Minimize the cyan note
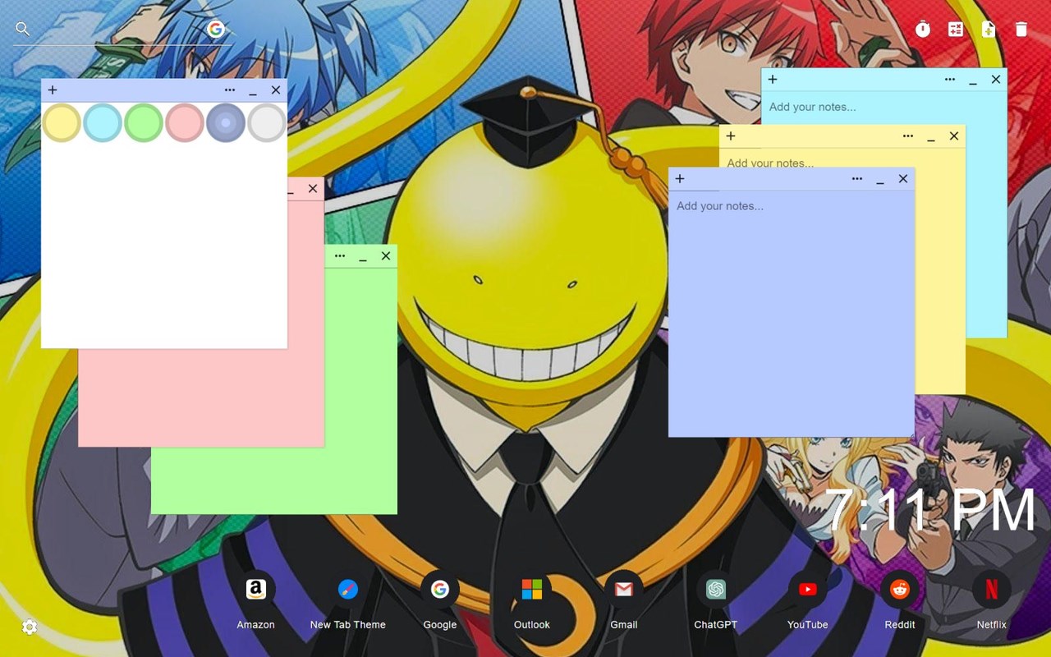1051x657 pixels. tap(973, 80)
